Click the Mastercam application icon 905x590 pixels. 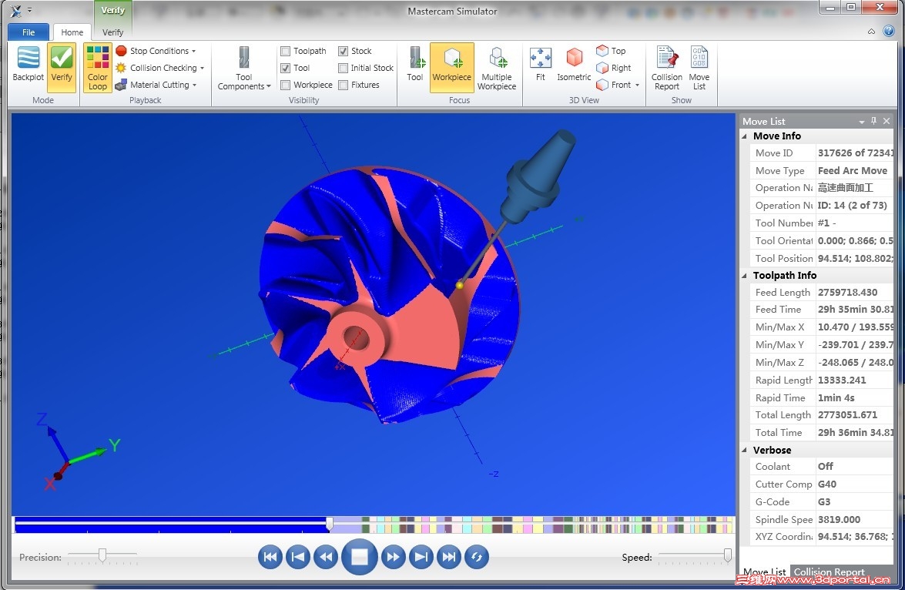(15, 10)
